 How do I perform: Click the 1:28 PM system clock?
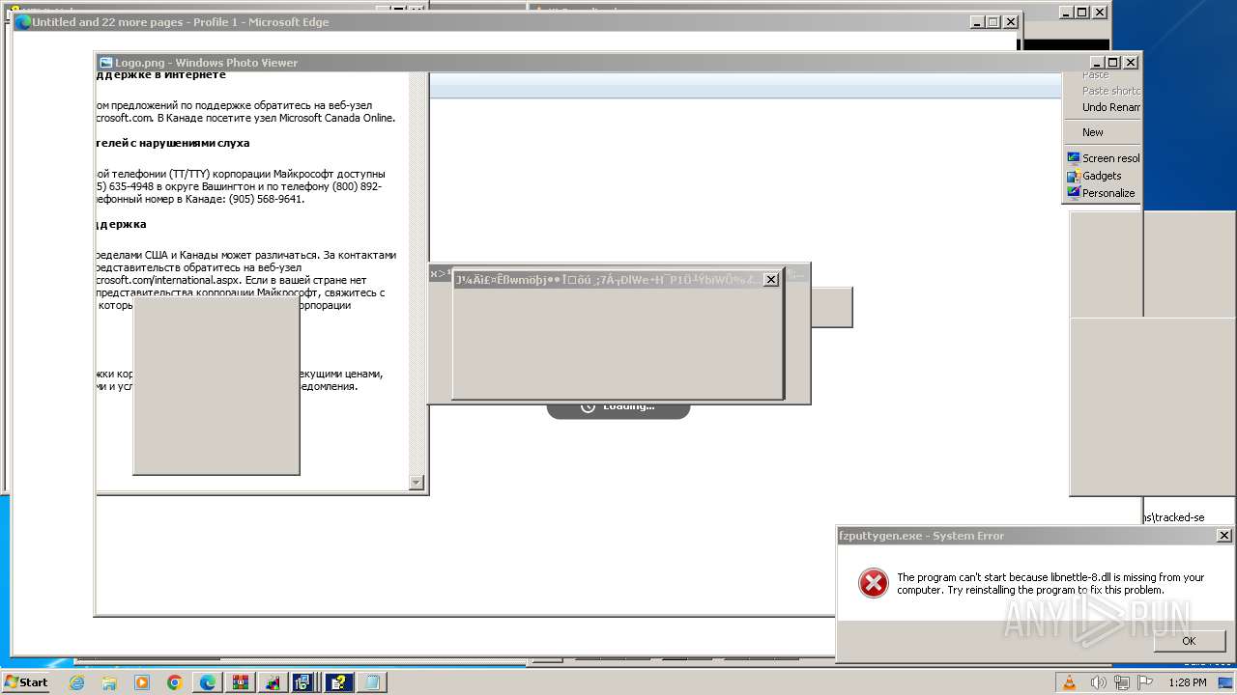(x=1187, y=682)
